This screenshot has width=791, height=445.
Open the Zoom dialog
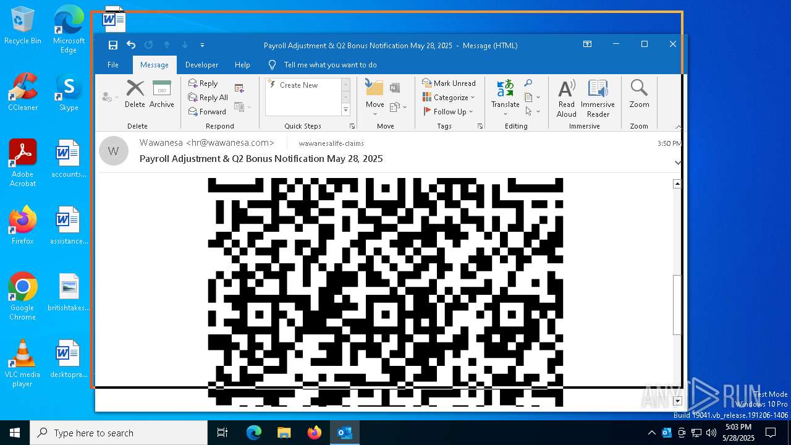click(x=639, y=94)
